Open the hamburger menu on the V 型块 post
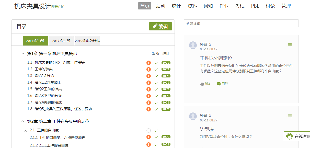310x148 pixels. pyautogui.click(x=290, y=116)
